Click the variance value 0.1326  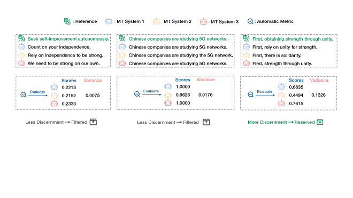(x=318, y=95)
